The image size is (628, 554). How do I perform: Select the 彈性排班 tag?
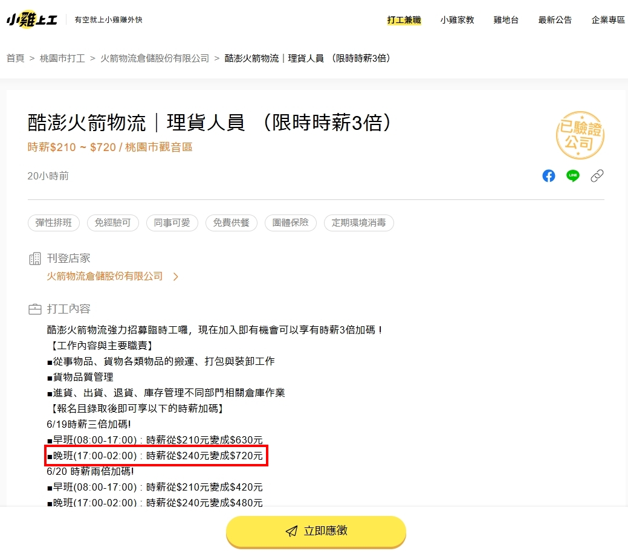point(54,222)
